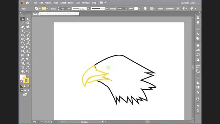
Task: Open the stroke color dropdown arrow
Action: tap(47, 9)
